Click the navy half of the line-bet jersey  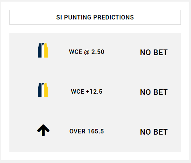click(40, 90)
